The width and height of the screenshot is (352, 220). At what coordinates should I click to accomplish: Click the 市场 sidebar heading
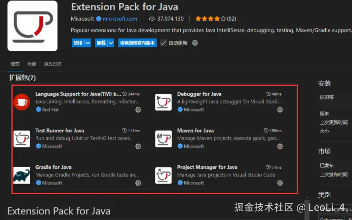[325, 152]
